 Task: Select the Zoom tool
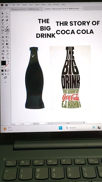click(x=7, y=58)
